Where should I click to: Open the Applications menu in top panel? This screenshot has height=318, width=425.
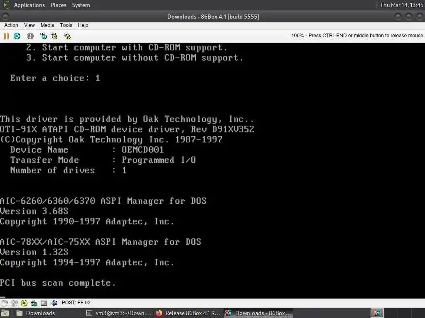[29, 5]
